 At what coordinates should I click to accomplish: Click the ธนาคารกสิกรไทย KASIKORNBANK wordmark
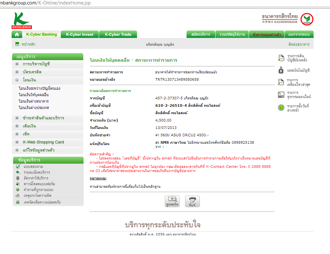tap(280, 19)
